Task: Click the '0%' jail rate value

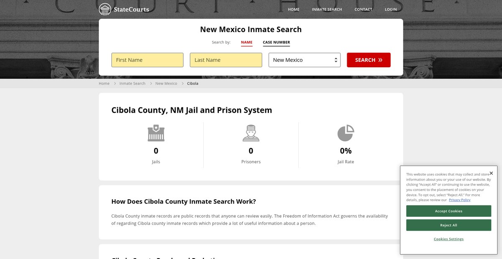Action: tap(346, 151)
